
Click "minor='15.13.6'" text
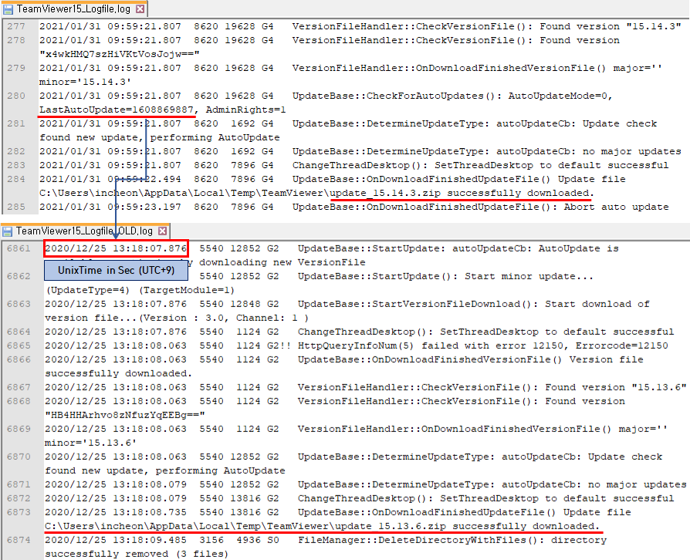(90, 443)
